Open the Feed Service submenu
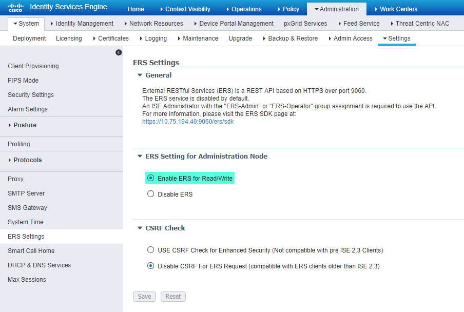464x312 pixels. pos(359,24)
